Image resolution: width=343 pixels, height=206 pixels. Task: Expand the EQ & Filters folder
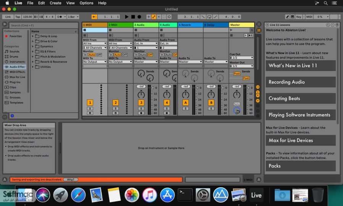(33, 51)
